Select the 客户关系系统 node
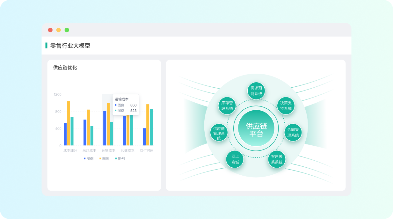Viewport: 393px width, 219px height. click(x=277, y=159)
